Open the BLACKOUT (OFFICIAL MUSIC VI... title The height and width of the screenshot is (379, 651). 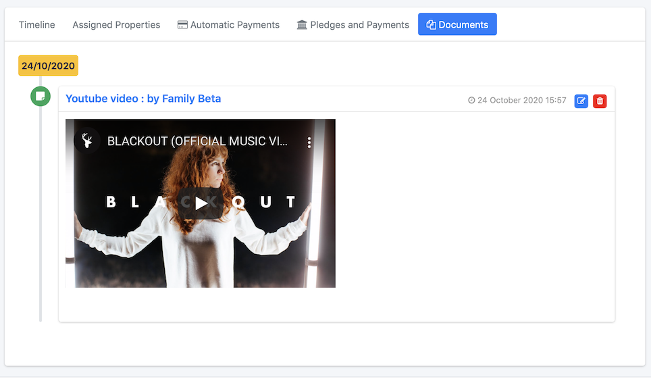(197, 141)
